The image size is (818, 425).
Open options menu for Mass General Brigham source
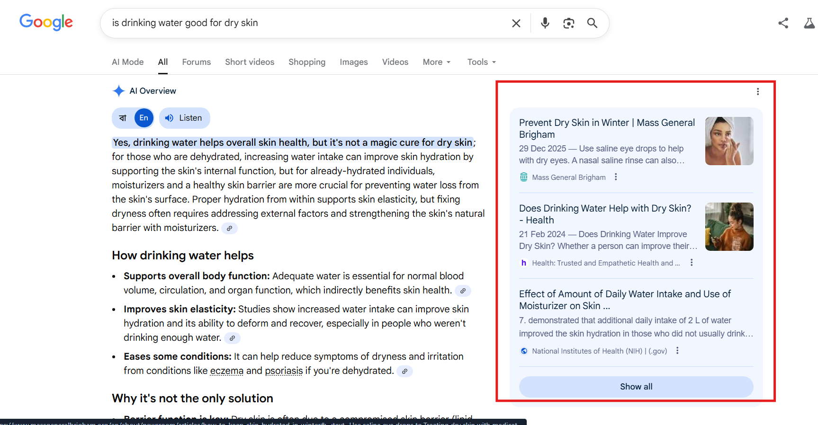[616, 177]
